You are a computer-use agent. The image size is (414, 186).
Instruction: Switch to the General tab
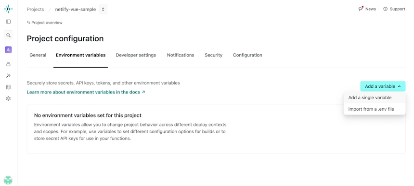[x=38, y=55]
